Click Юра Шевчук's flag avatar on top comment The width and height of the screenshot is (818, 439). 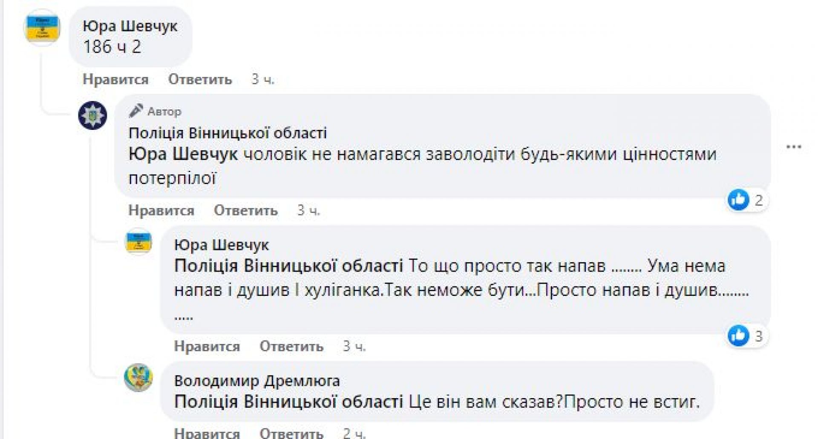click(42, 29)
